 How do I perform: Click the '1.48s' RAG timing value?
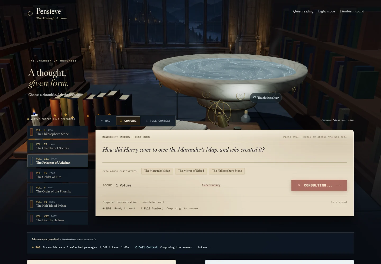pyautogui.click(x=125, y=247)
